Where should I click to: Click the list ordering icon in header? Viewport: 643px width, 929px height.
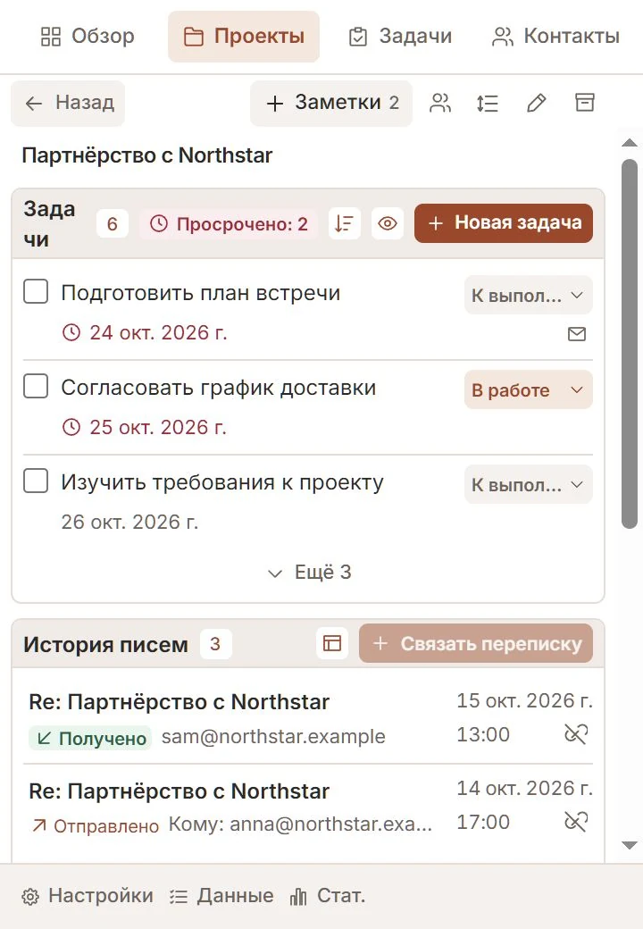[x=488, y=103]
